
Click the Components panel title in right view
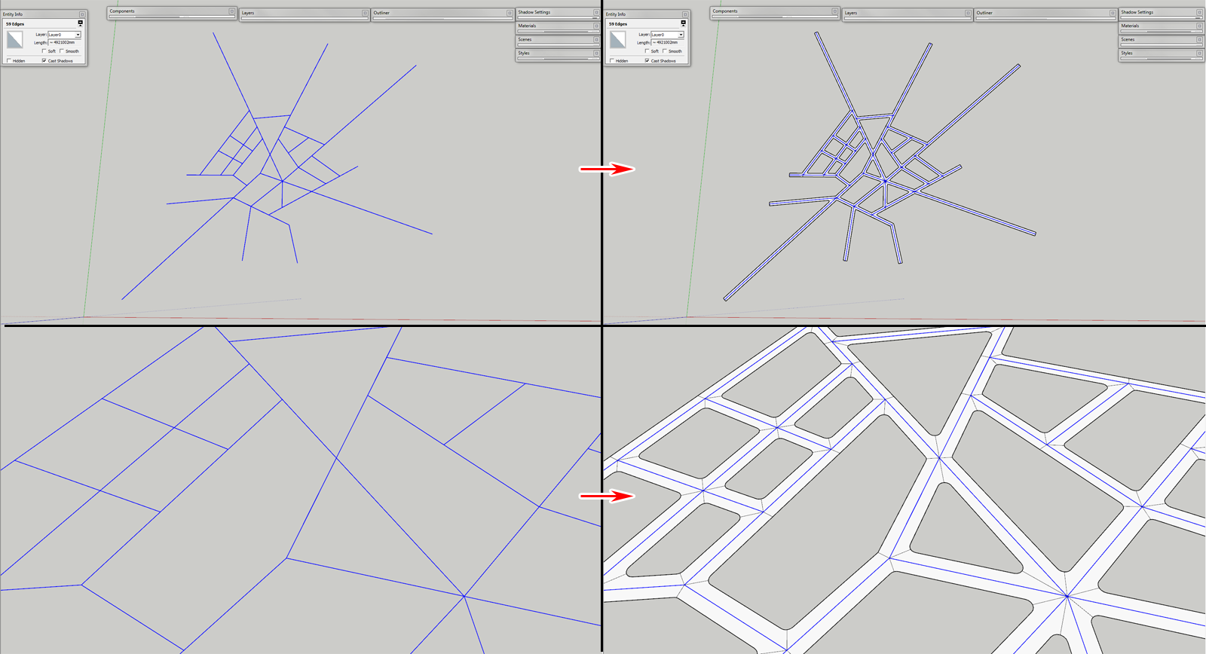coord(725,11)
